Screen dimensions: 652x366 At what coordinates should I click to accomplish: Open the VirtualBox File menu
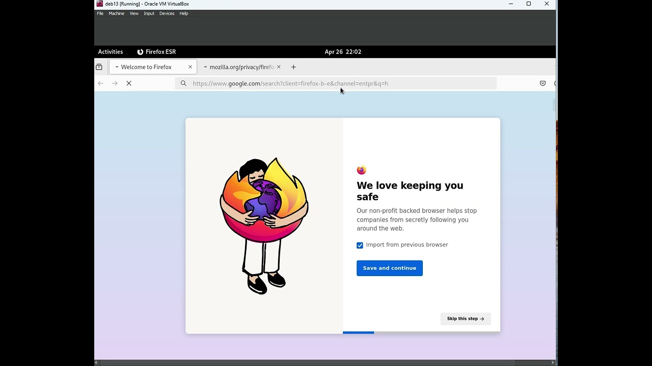(x=100, y=14)
